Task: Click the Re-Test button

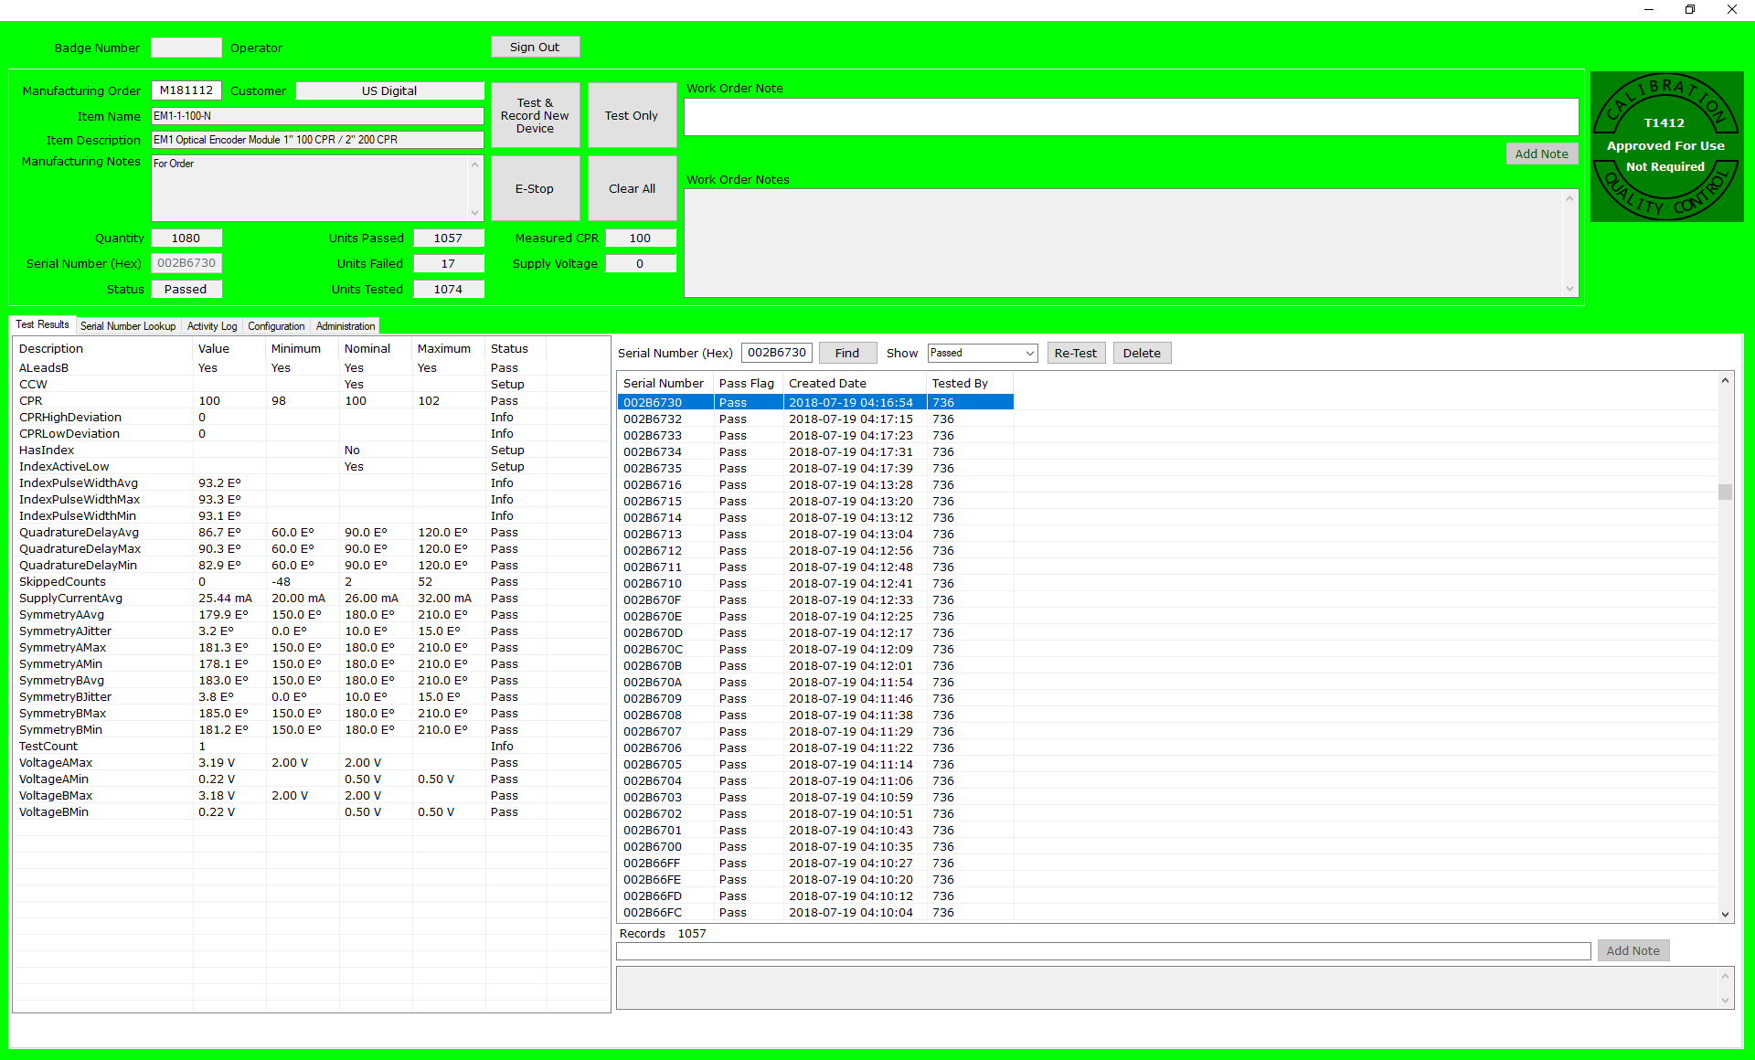Action: click(x=1074, y=352)
